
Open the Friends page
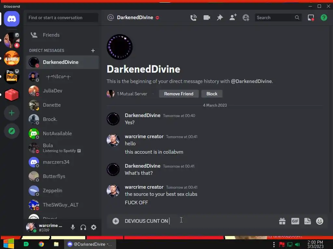click(x=63, y=35)
